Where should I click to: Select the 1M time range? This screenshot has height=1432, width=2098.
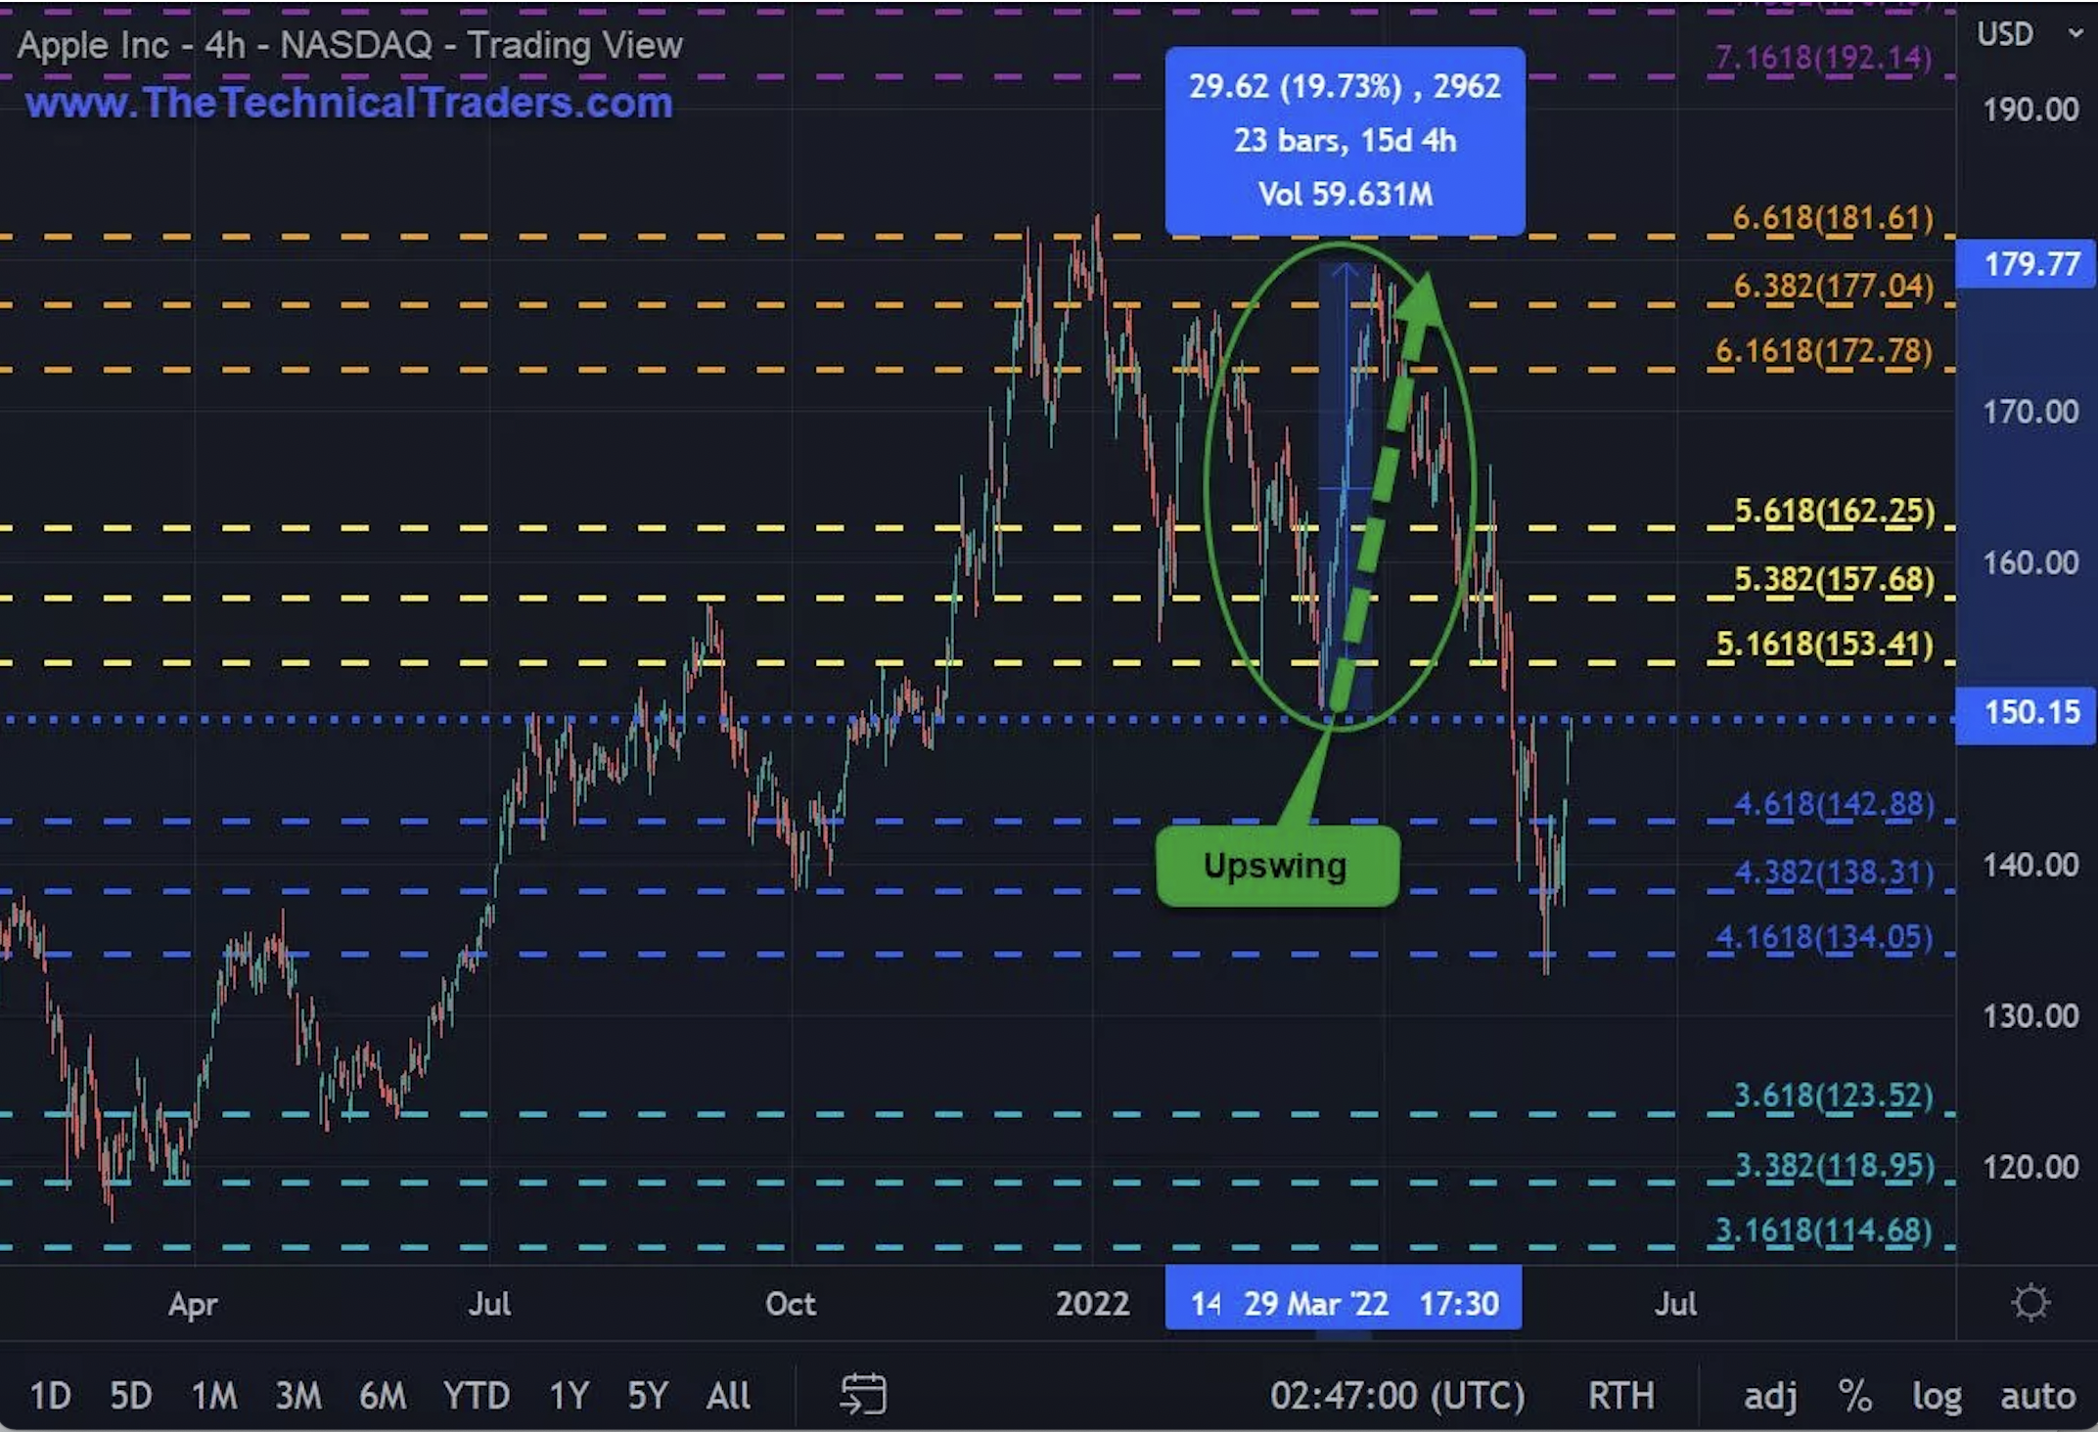click(214, 1396)
